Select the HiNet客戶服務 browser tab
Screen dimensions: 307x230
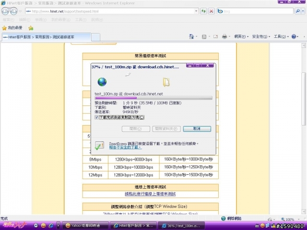point(47,37)
